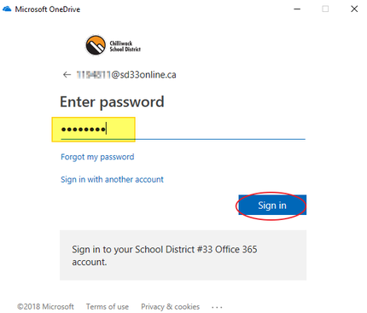This screenshot has width=367, height=313.
Task: Click the OneDrive cloud icon in title bar
Action: pyautogui.click(x=7, y=9)
